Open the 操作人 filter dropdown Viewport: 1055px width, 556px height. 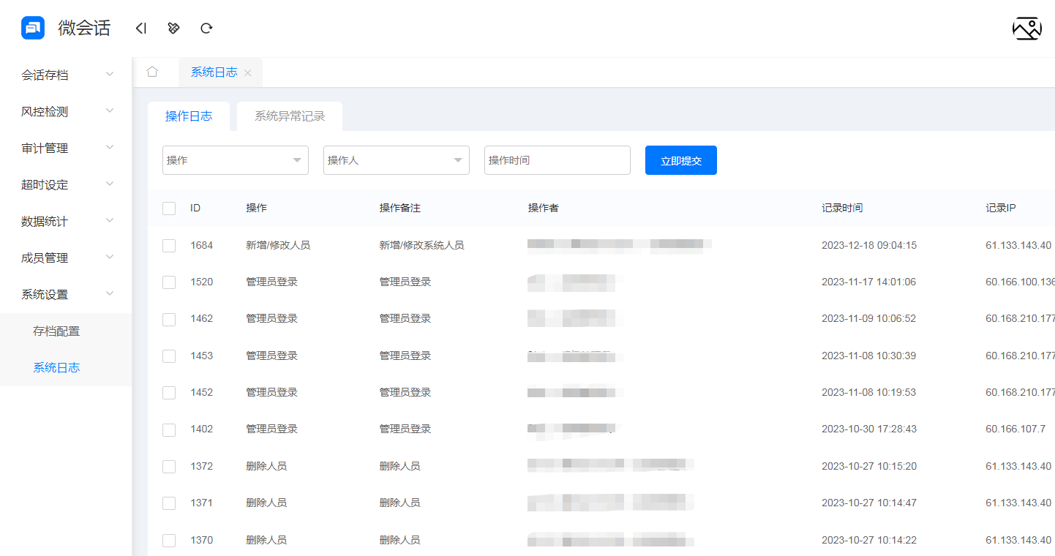[396, 159]
